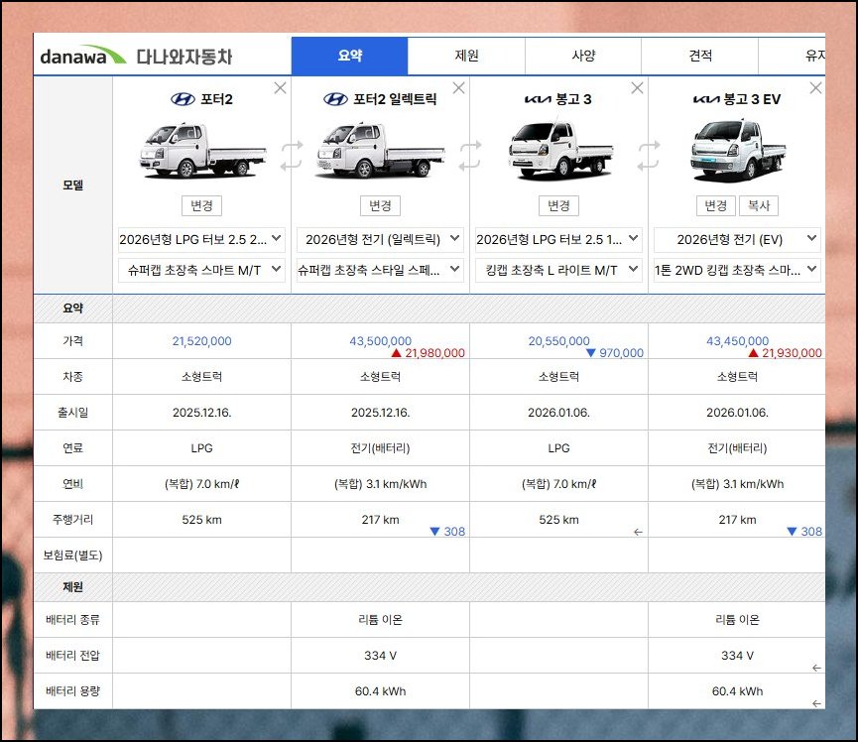Click the ▼ 308 difference under 포터2 일렉트릭
This screenshot has width=858, height=742.
pos(447,532)
